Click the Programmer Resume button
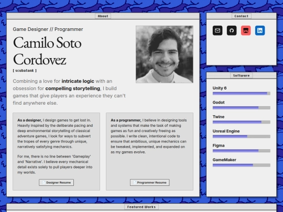 (149, 183)
